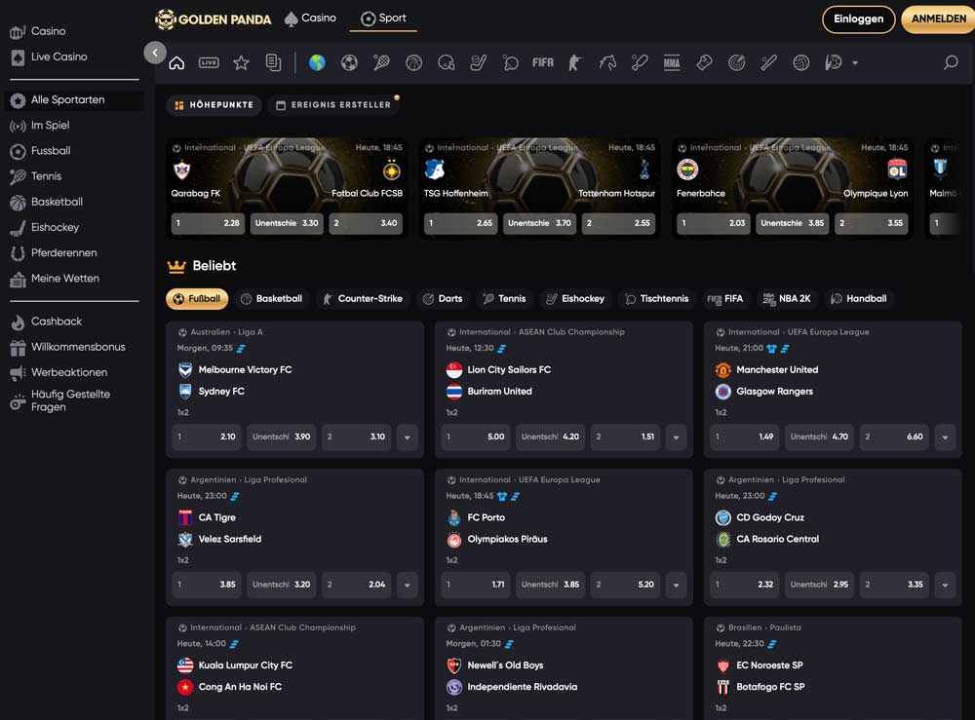Switch to the Casino tab in header
The image size is (975, 720).
(x=310, y=19)
